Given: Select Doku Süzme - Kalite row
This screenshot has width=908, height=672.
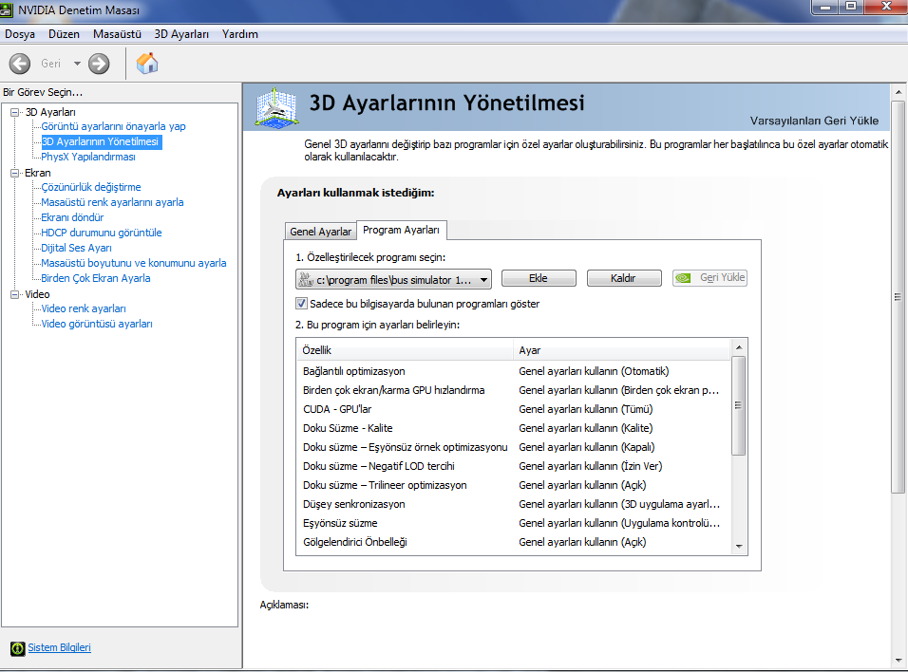Looking at the screenshot, I should pyautogui.click(x=514, y=428).
